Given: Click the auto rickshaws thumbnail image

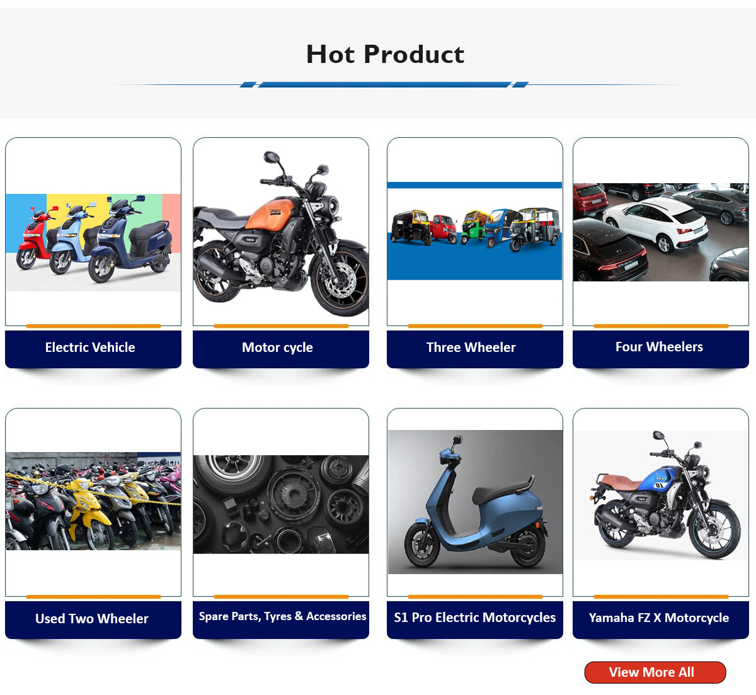Looking at the screenshot, I should tap(475, 231).
